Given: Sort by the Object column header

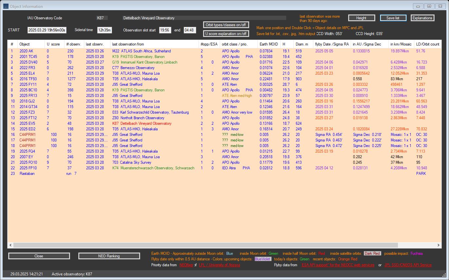Looking at the screenshot, I should pos(31,44).
